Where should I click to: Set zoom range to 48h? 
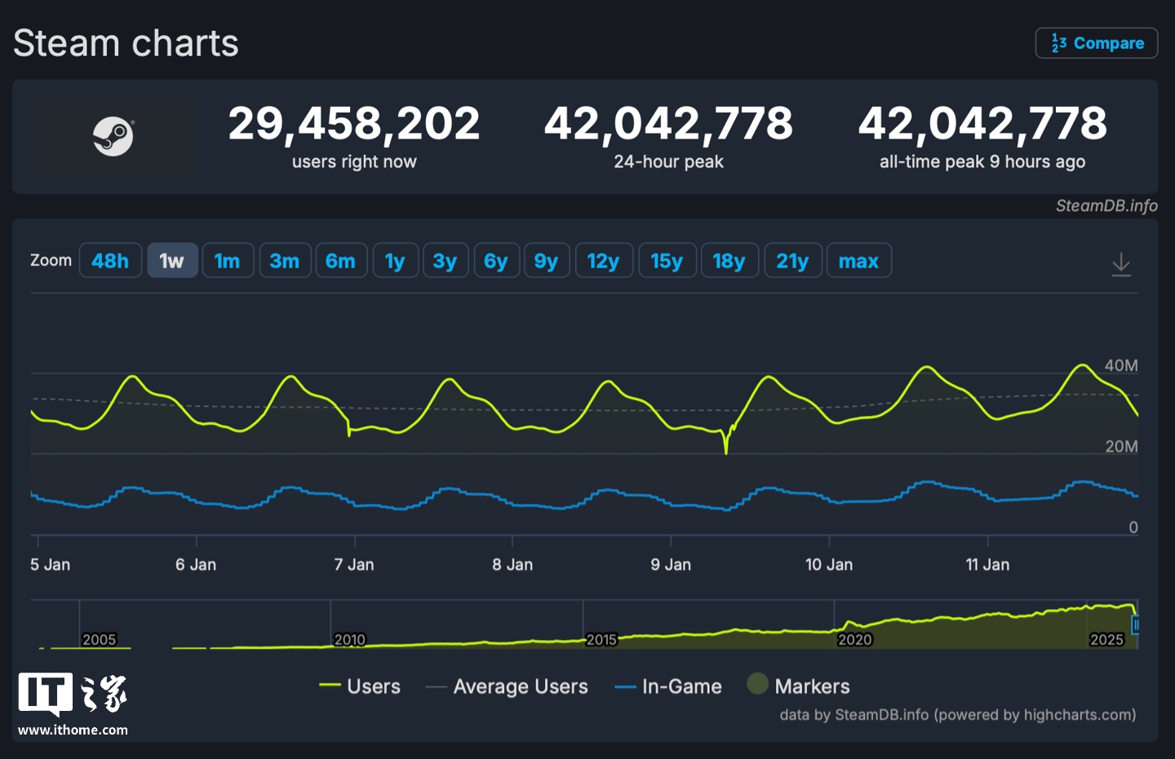(110, 261)
